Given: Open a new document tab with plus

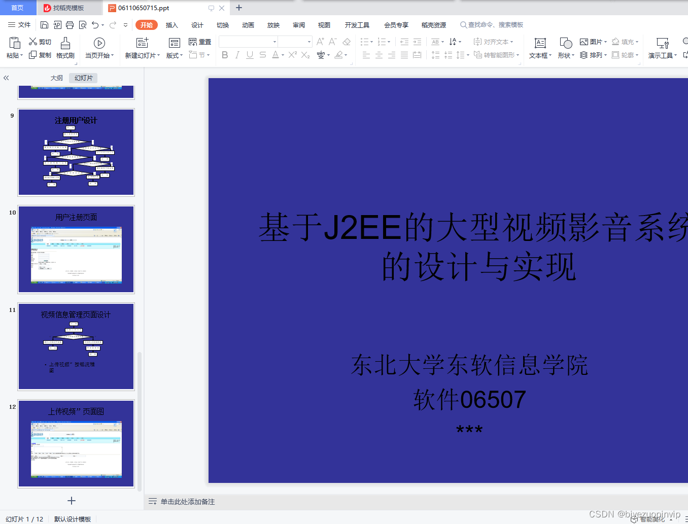Looking at the screenshot, I should (239, 8).
